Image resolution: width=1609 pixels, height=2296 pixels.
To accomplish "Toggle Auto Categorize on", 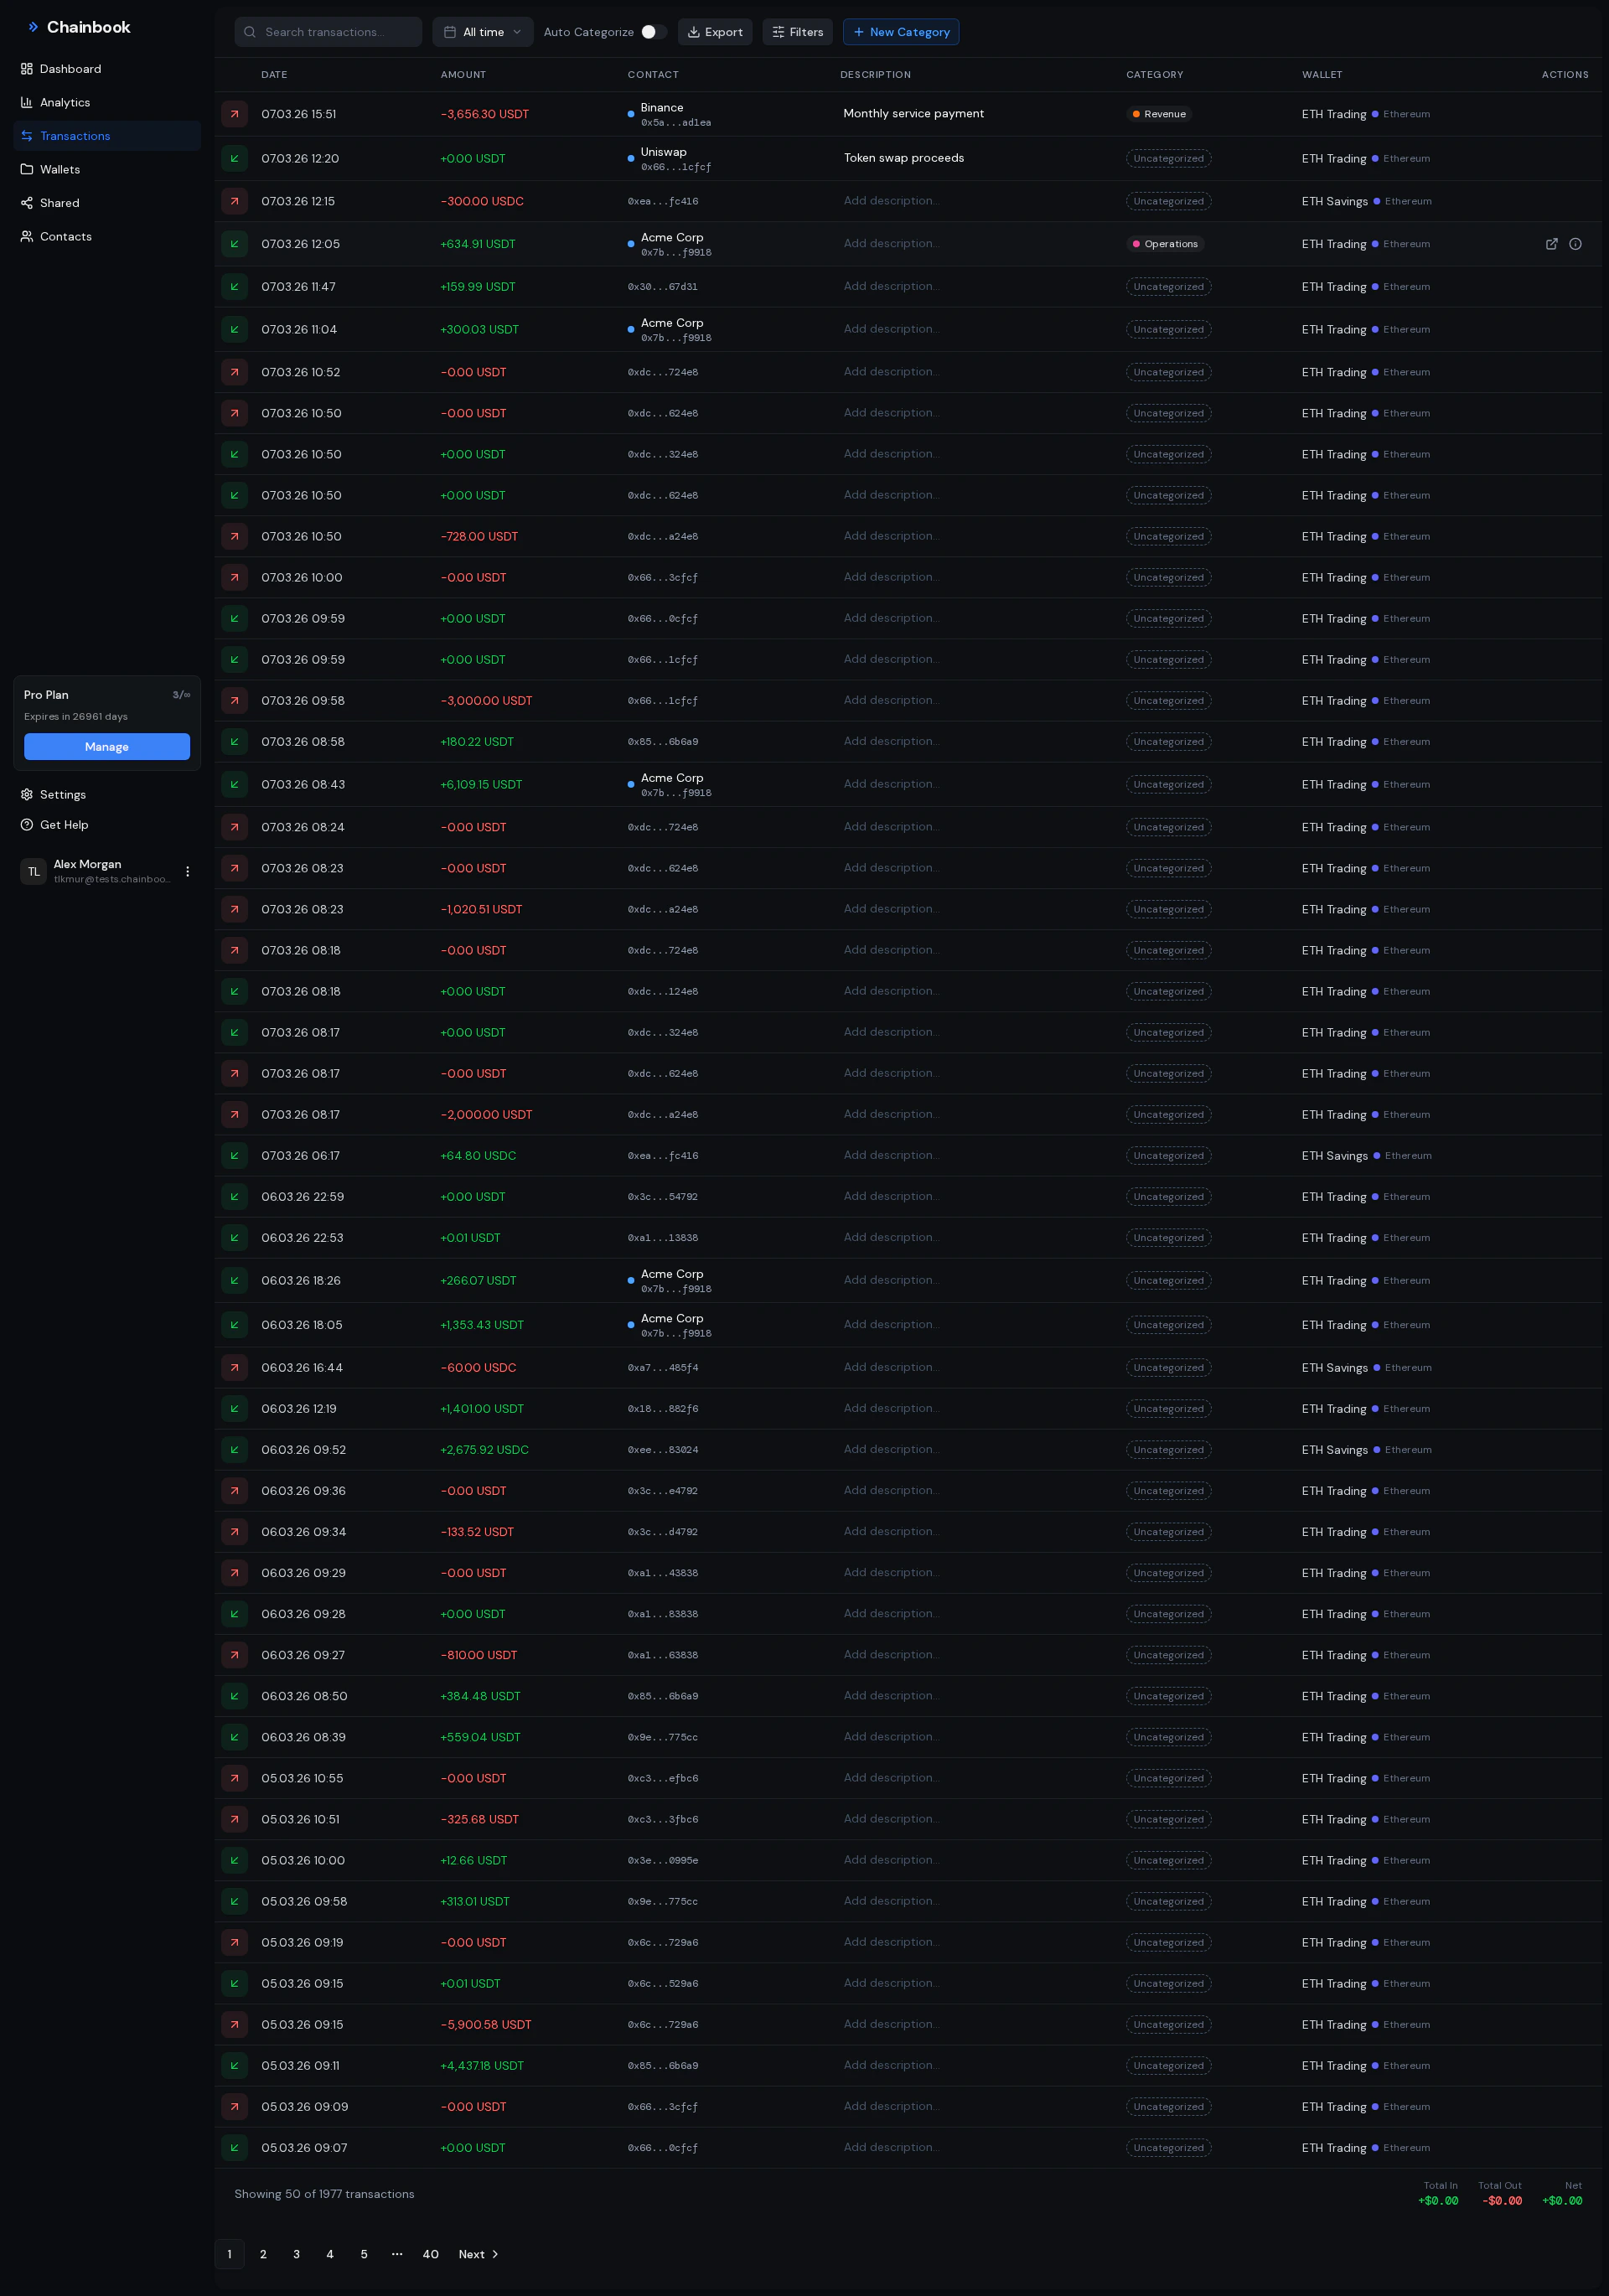I will pyautogui.click(x=655, y=31).
